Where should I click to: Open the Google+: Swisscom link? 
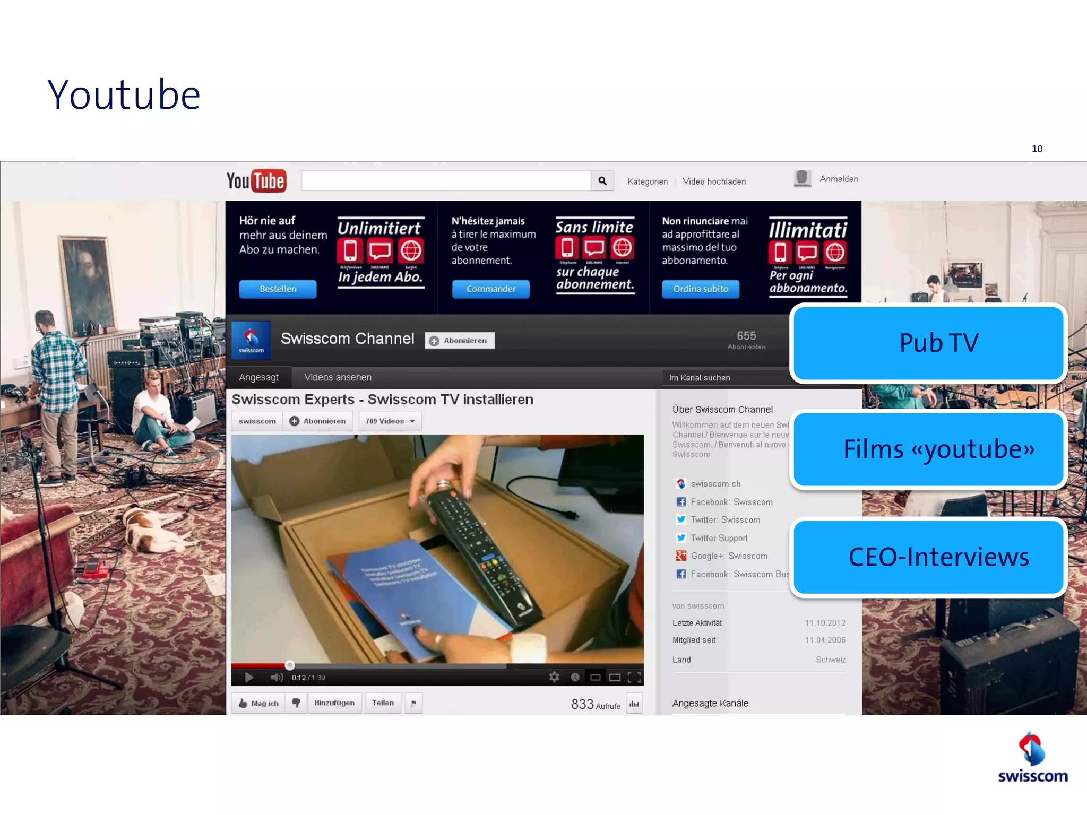(729, 556)
